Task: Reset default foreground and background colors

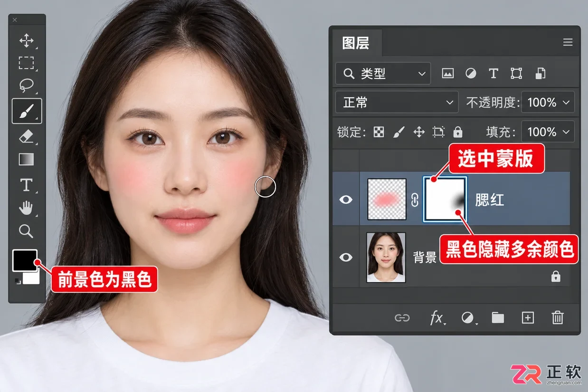Action: (x=17, y=281)
